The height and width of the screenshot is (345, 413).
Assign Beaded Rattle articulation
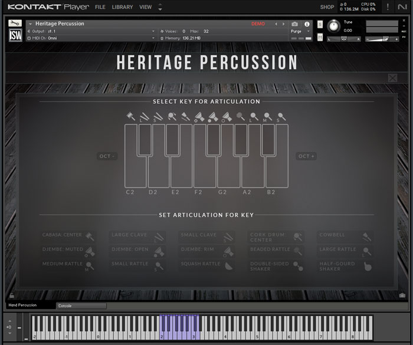[x=276, y=251]
